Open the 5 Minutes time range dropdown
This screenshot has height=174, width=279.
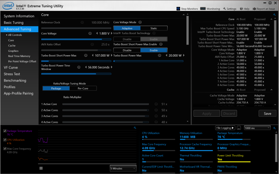[123, 168]
